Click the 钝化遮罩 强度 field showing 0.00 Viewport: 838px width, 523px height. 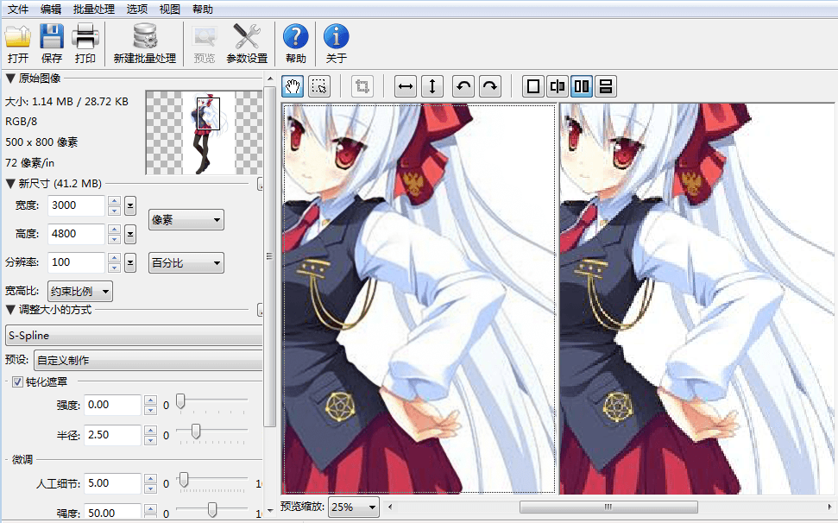pos(113,405)
